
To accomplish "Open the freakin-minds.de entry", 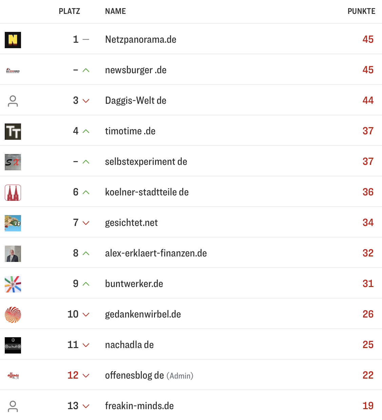I will [139, 406].
